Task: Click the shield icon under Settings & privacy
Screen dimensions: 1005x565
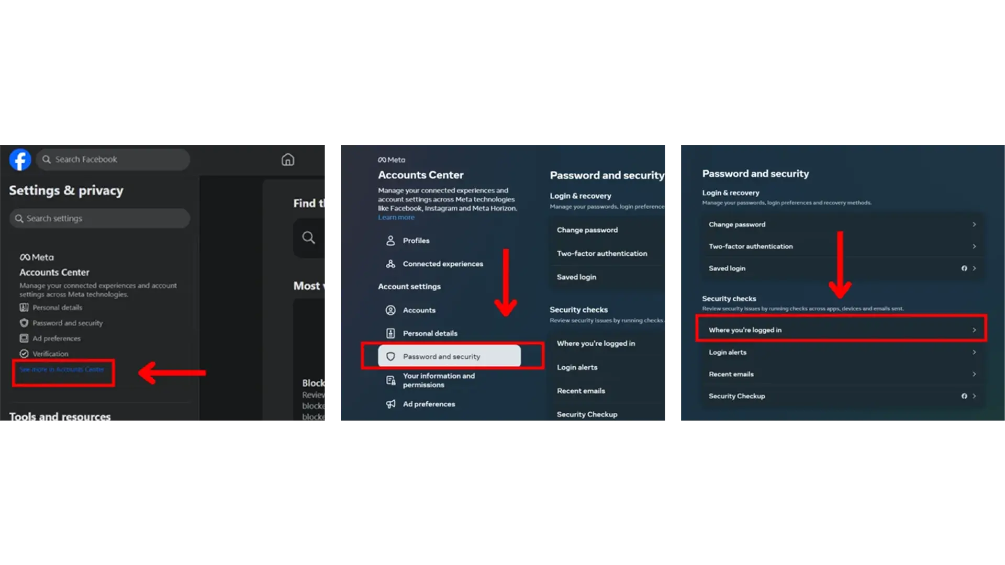Action: click(24, 323)
